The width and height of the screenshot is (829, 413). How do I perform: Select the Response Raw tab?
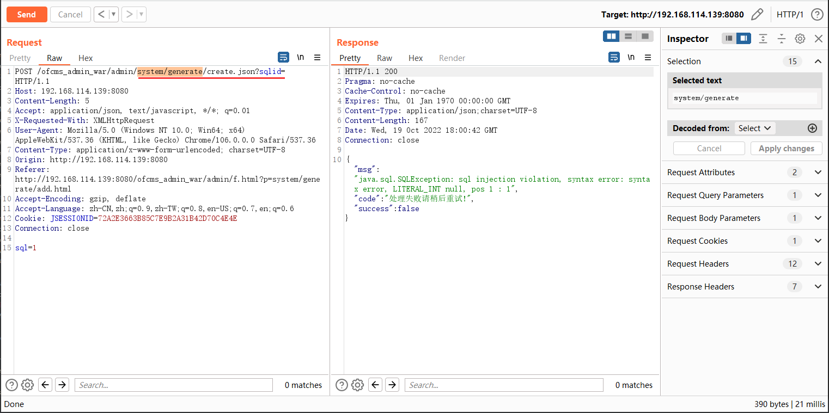click(385, 58)
